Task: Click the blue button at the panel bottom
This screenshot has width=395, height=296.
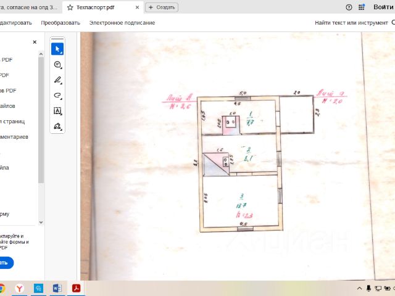Action: 7,263
